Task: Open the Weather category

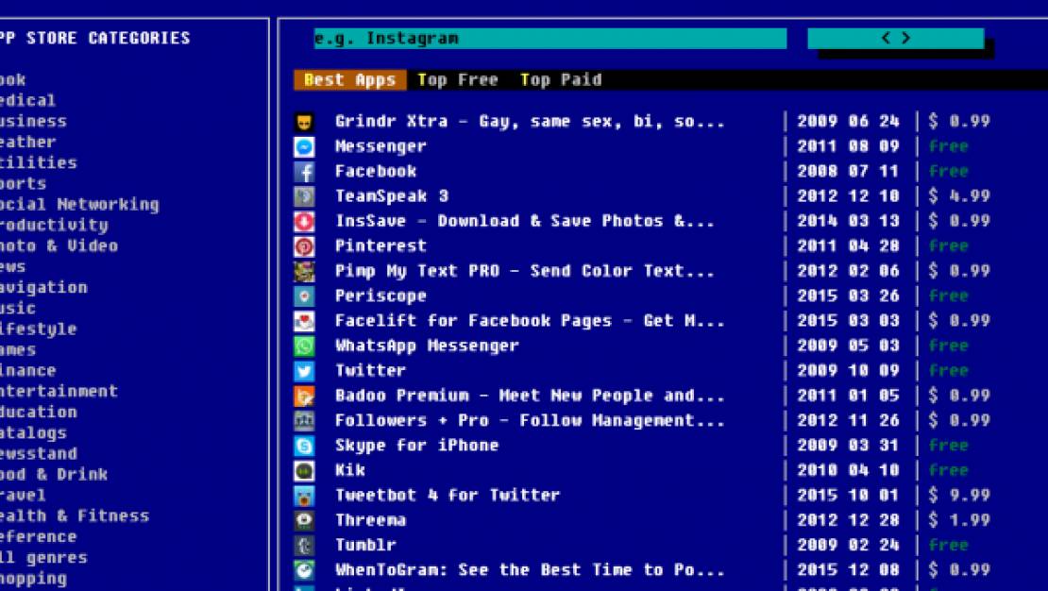Action: pyautogui.click(x=27, y=143)
